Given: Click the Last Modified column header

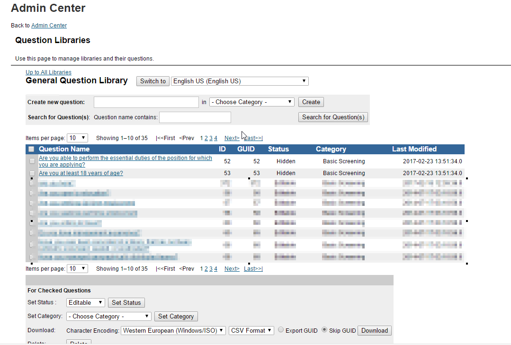Looking at the screenshot, I should point(414,149).
